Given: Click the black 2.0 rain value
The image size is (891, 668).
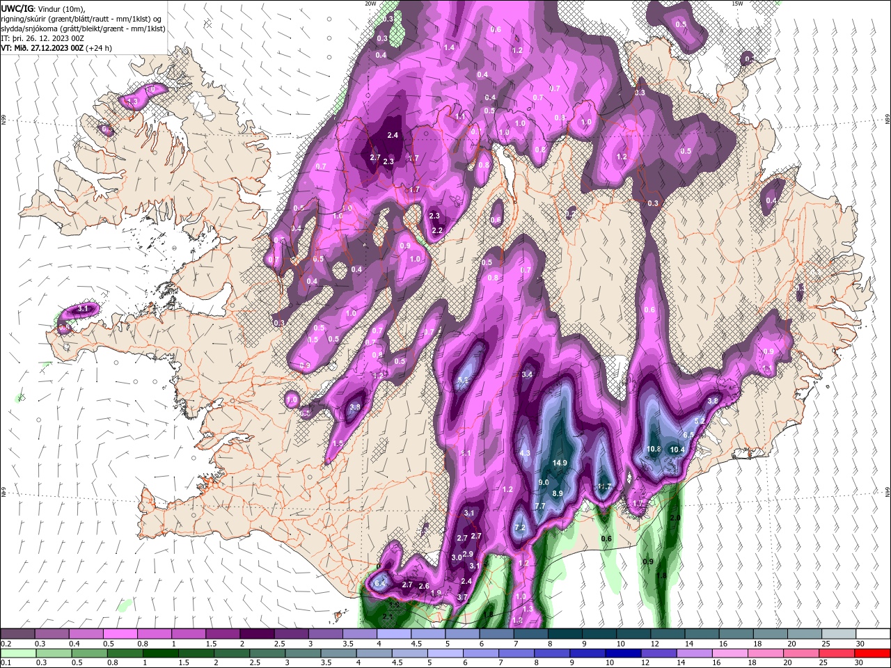Looking at the screenshot, I should [675, 518].
